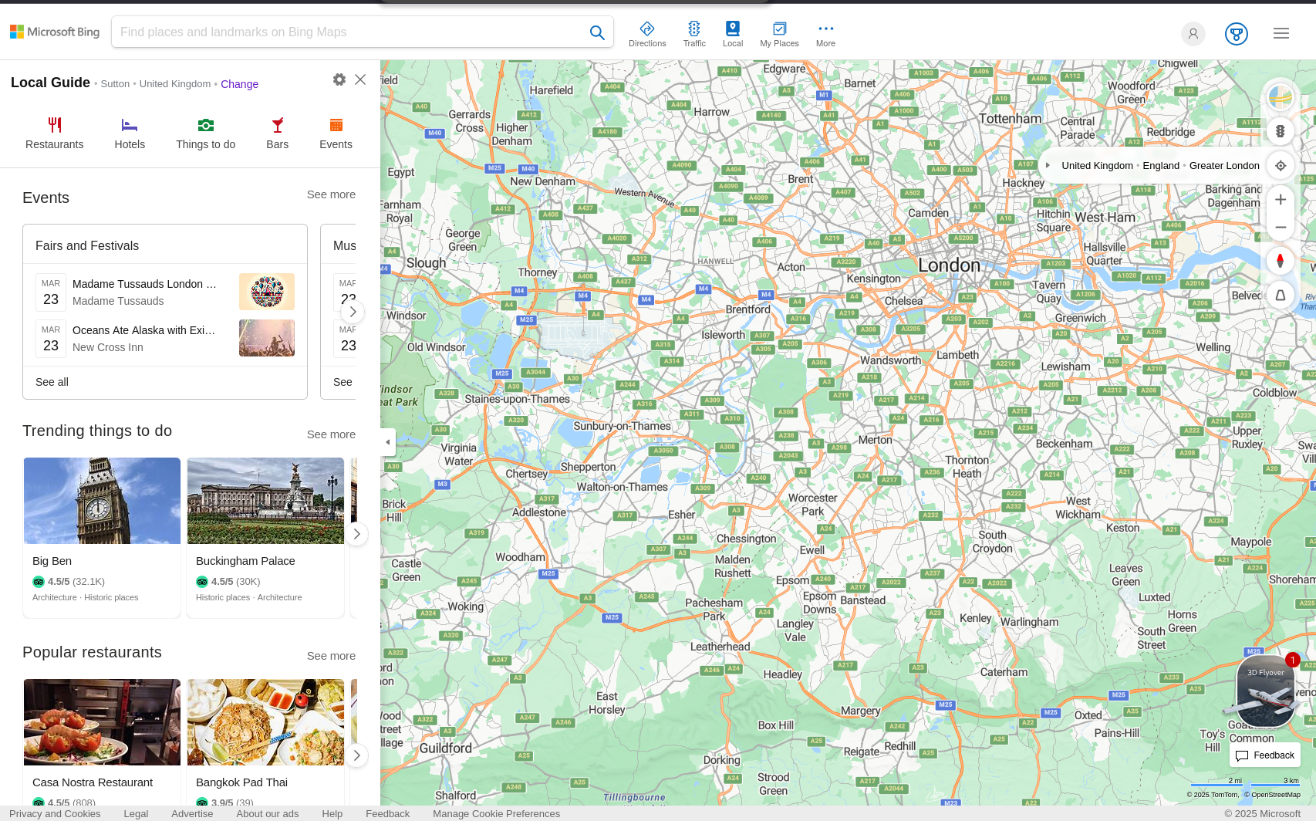Toggle map tilt view button

[1281, 295]
